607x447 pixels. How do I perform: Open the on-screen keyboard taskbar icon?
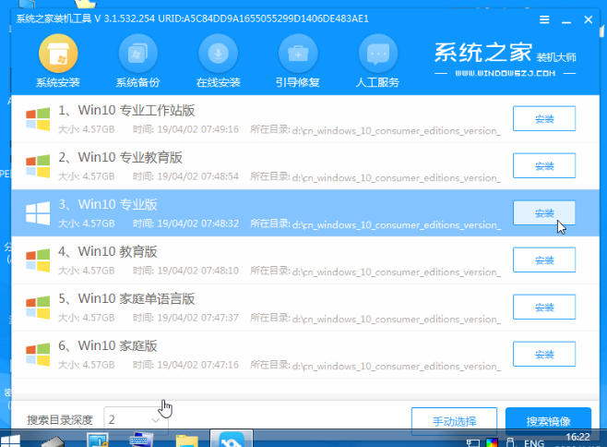click(x=141, y=440)
